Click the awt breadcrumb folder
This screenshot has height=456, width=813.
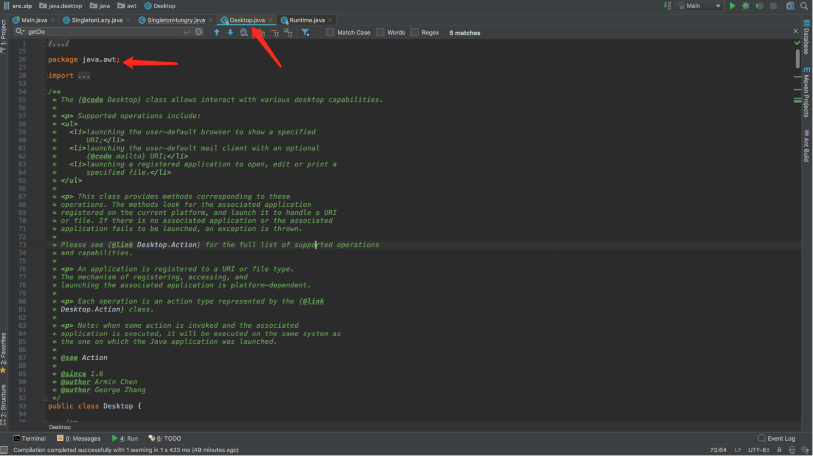(x=127, y=6)
